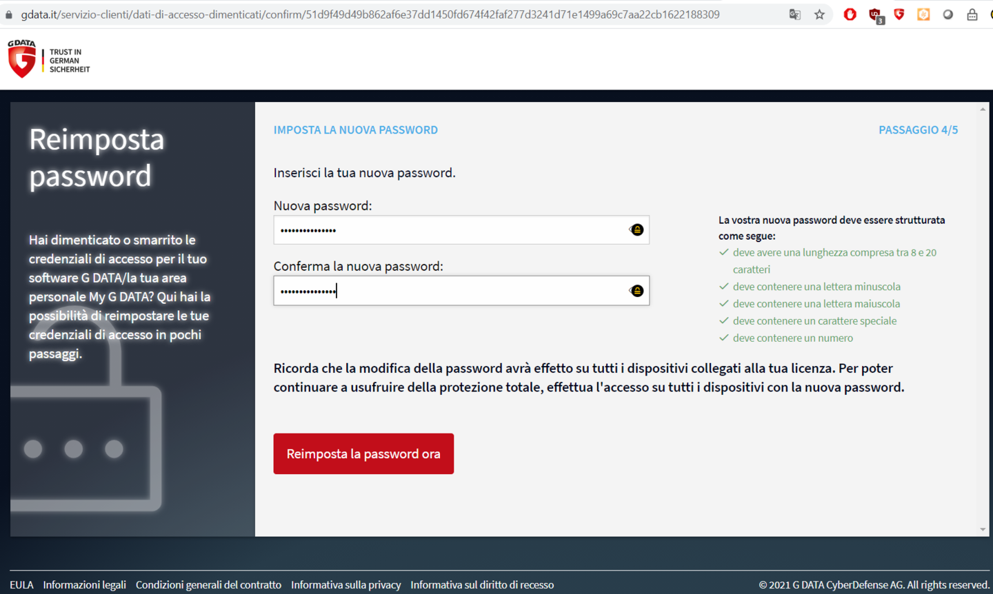The image size is (993, 594).
Task: Click the Reimposta la password ora button
Action: point(363,453)
